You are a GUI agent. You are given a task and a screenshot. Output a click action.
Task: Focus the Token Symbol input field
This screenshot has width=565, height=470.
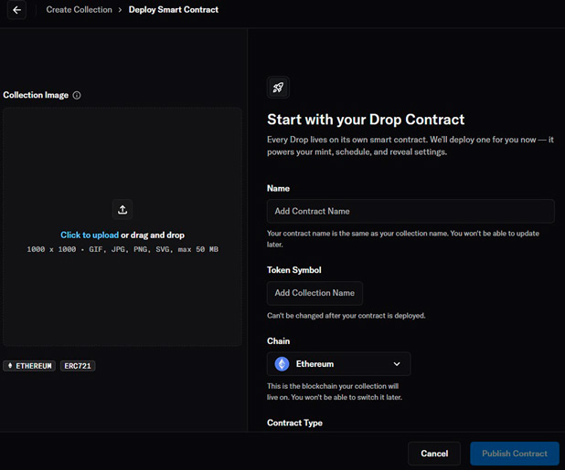(x=314, y=293)
